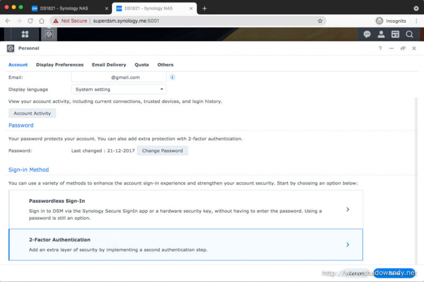Switch to Email Delivery tab

[109, 65]
